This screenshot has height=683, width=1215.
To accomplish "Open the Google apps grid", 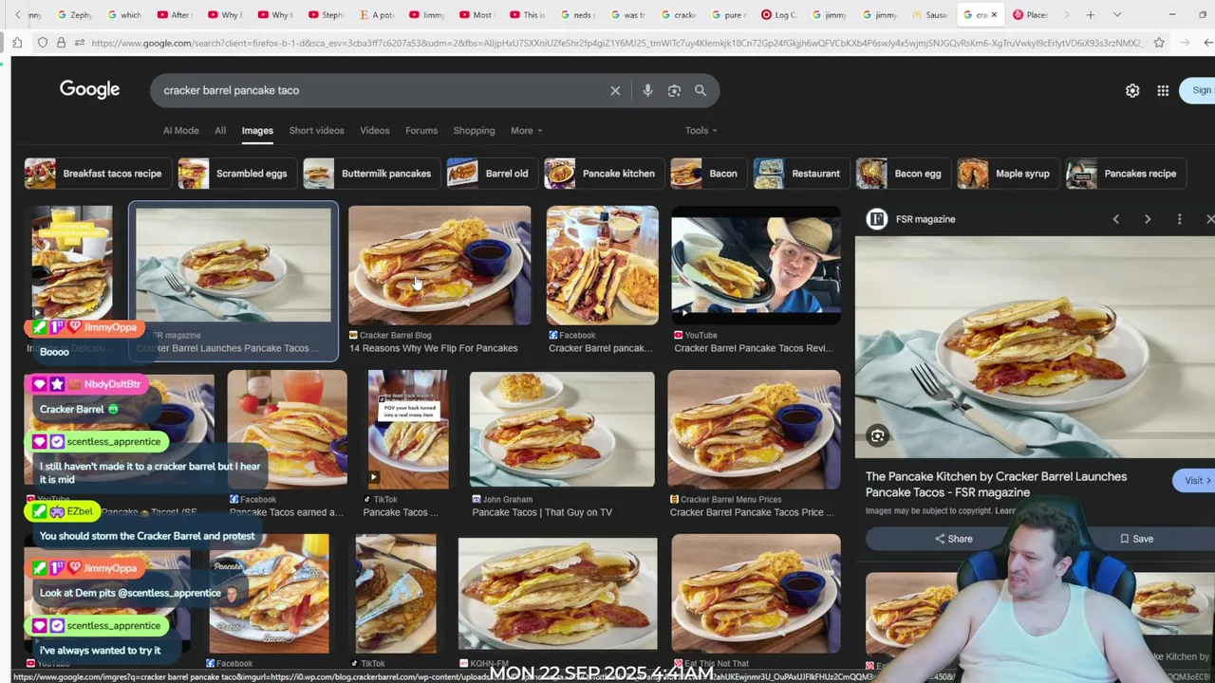I will coord(1163,91).
